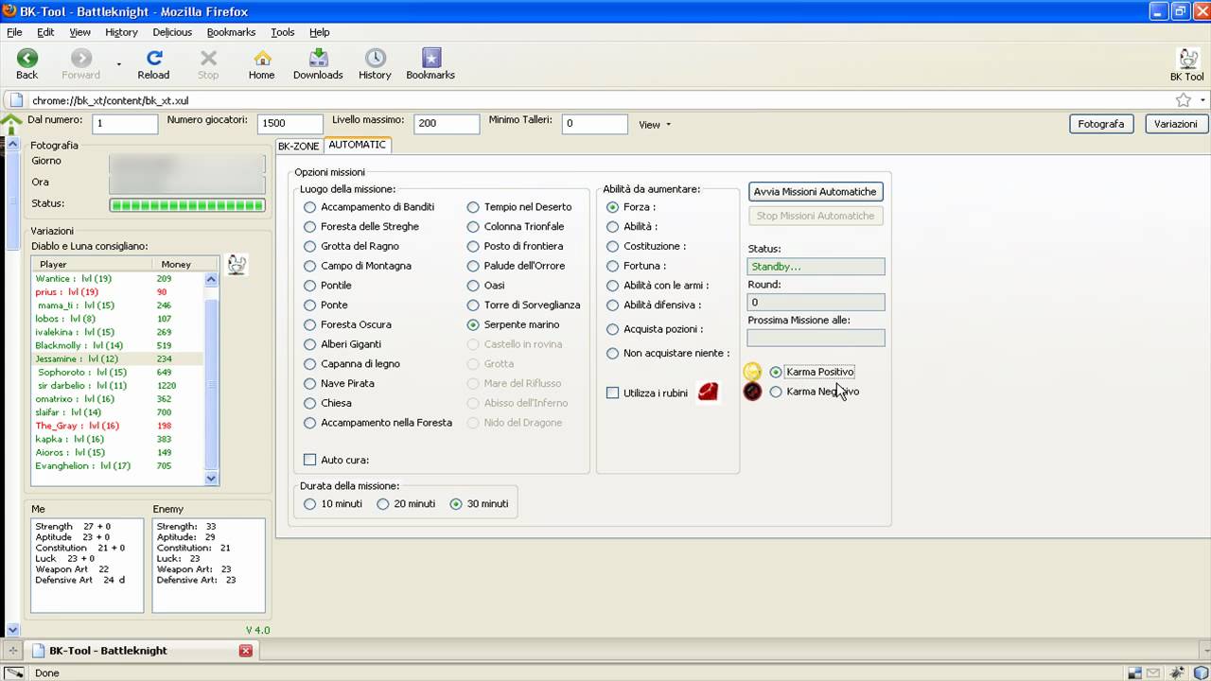Click the left sidebar bottom scroll arrow
Screen dimensions: 1211x681
click(12, 629)
